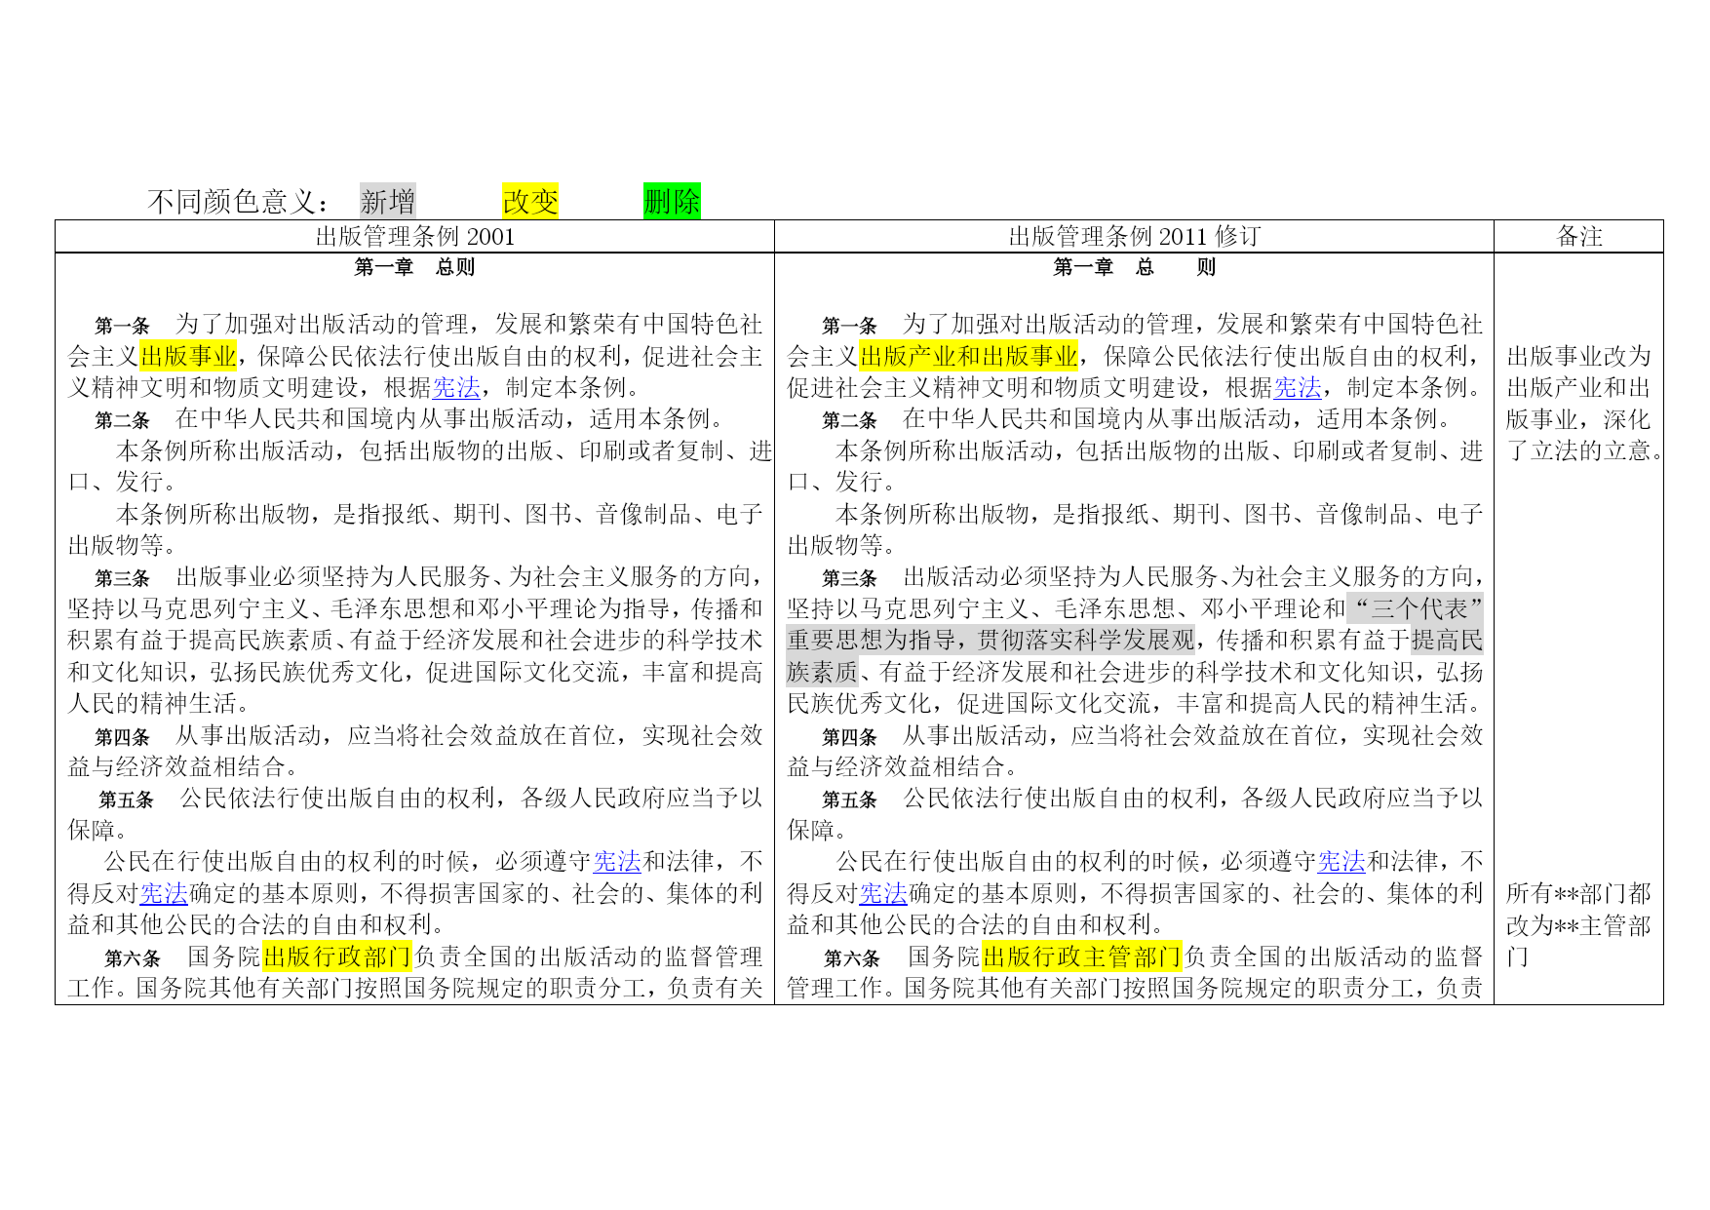Image resolution: width=1710 pixels, height=1210 pixels.
Task: Open the 得反对宪法 link in the 2001 column
Action: pyautogui.click(x=164, y=893)
